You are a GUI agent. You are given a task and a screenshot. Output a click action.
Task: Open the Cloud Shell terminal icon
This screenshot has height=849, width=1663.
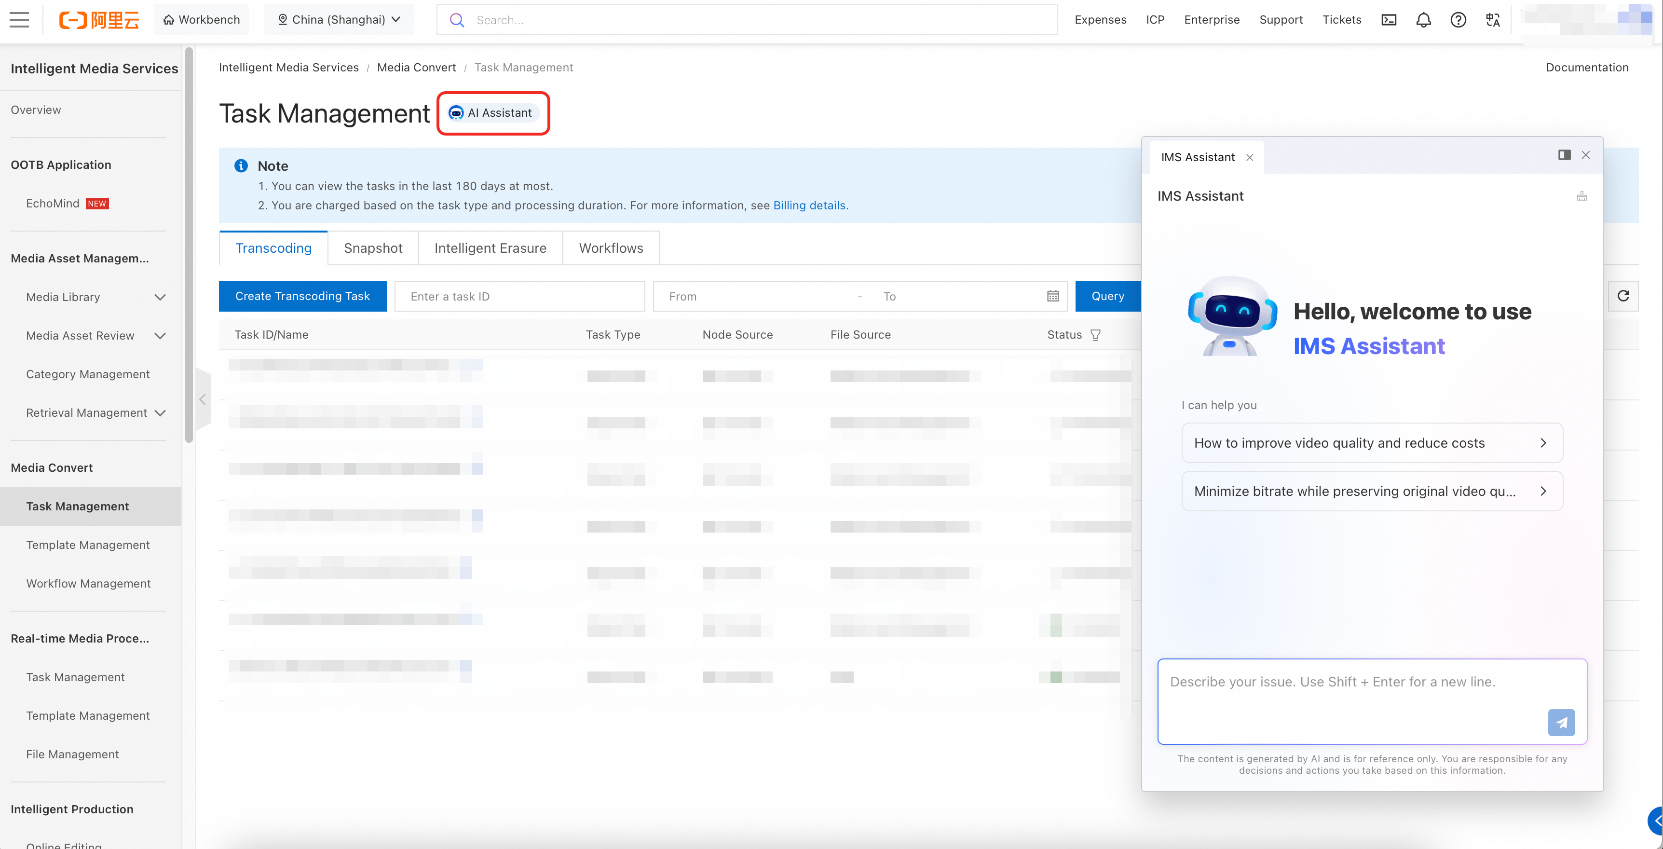[x=1389, y=20]
